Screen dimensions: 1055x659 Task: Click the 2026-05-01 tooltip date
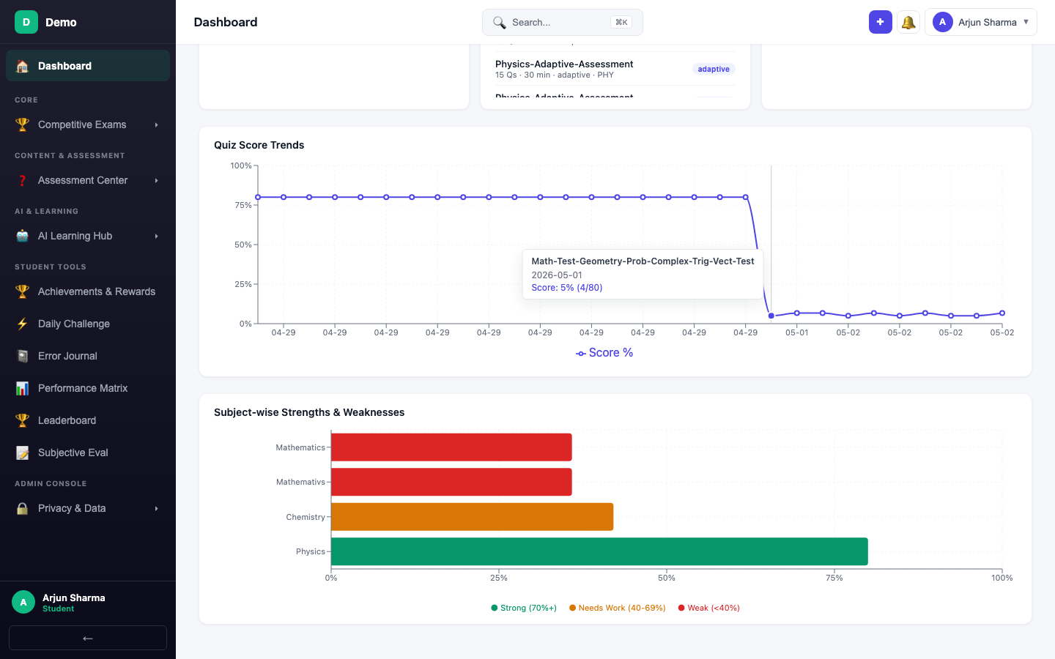point(557,275)
